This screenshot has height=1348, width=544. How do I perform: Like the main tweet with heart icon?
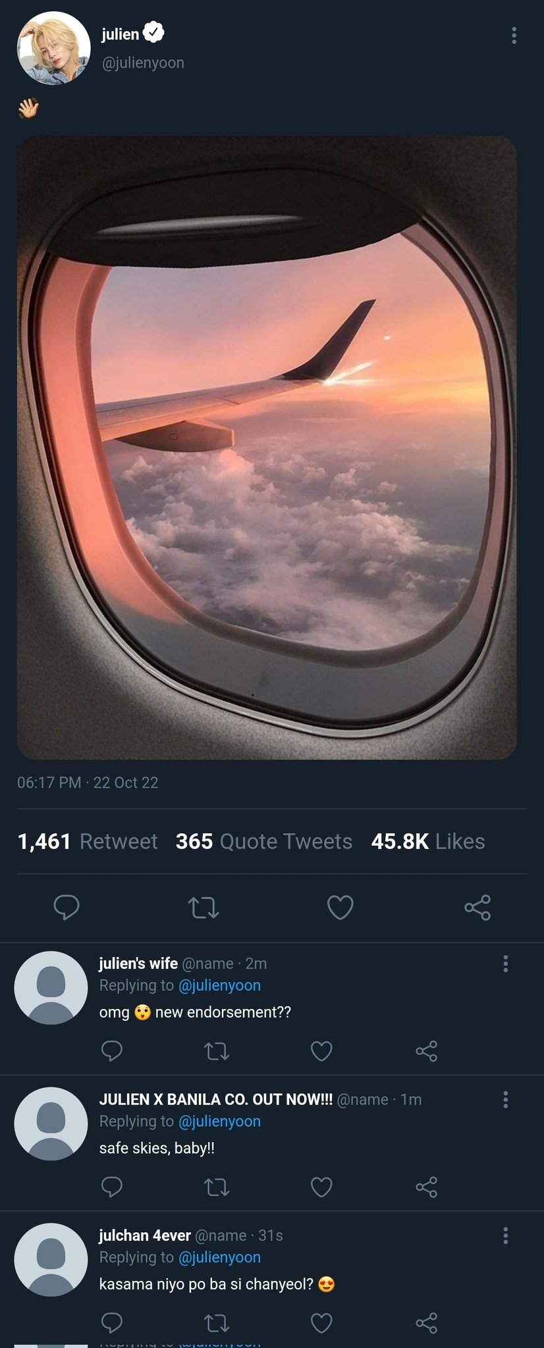(340, 908)
